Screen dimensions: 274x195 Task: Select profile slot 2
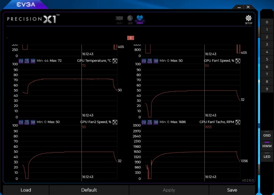[x=267, y=37]
